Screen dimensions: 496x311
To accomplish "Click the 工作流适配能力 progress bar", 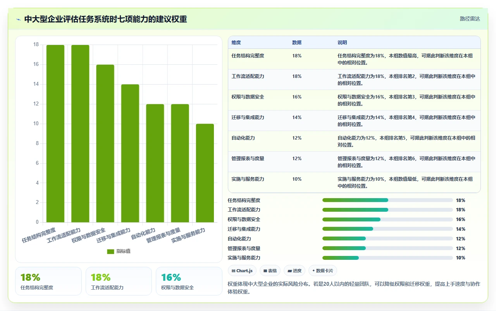I will tap(387, 210).
